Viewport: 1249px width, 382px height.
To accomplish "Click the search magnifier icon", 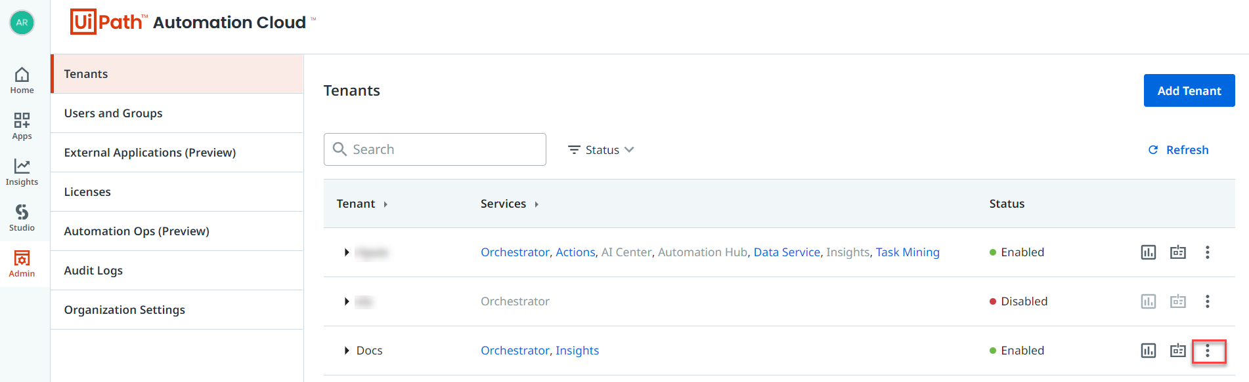I will [340, 149].
